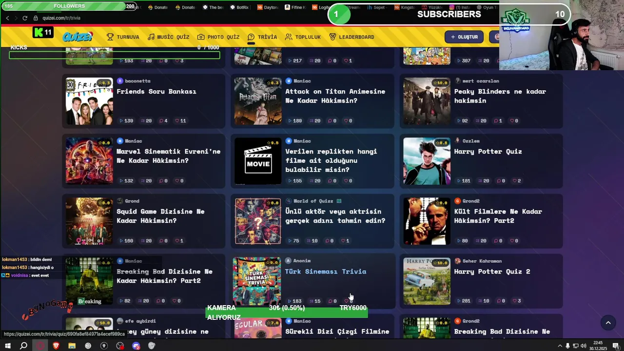624x351 pixels.
Task: Open the Ünlü aktör veya aktrisin quiz
Action: point(335,216)
